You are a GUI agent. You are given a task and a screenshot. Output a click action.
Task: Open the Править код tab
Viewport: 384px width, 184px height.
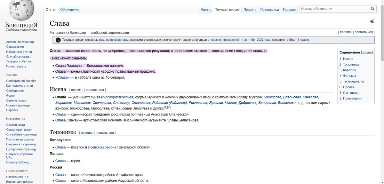[x=269, y=10]
